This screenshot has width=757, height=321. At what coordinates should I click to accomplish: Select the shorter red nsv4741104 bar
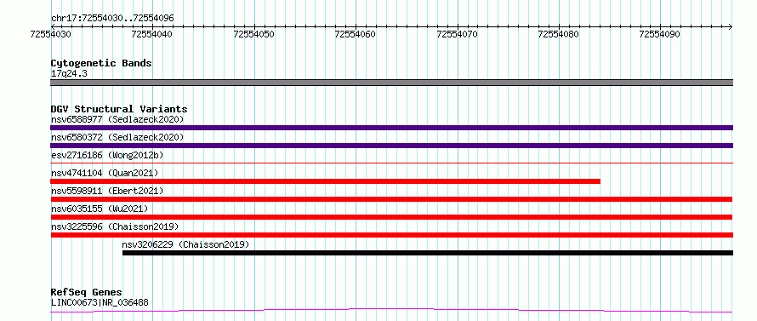pos(326,181)
